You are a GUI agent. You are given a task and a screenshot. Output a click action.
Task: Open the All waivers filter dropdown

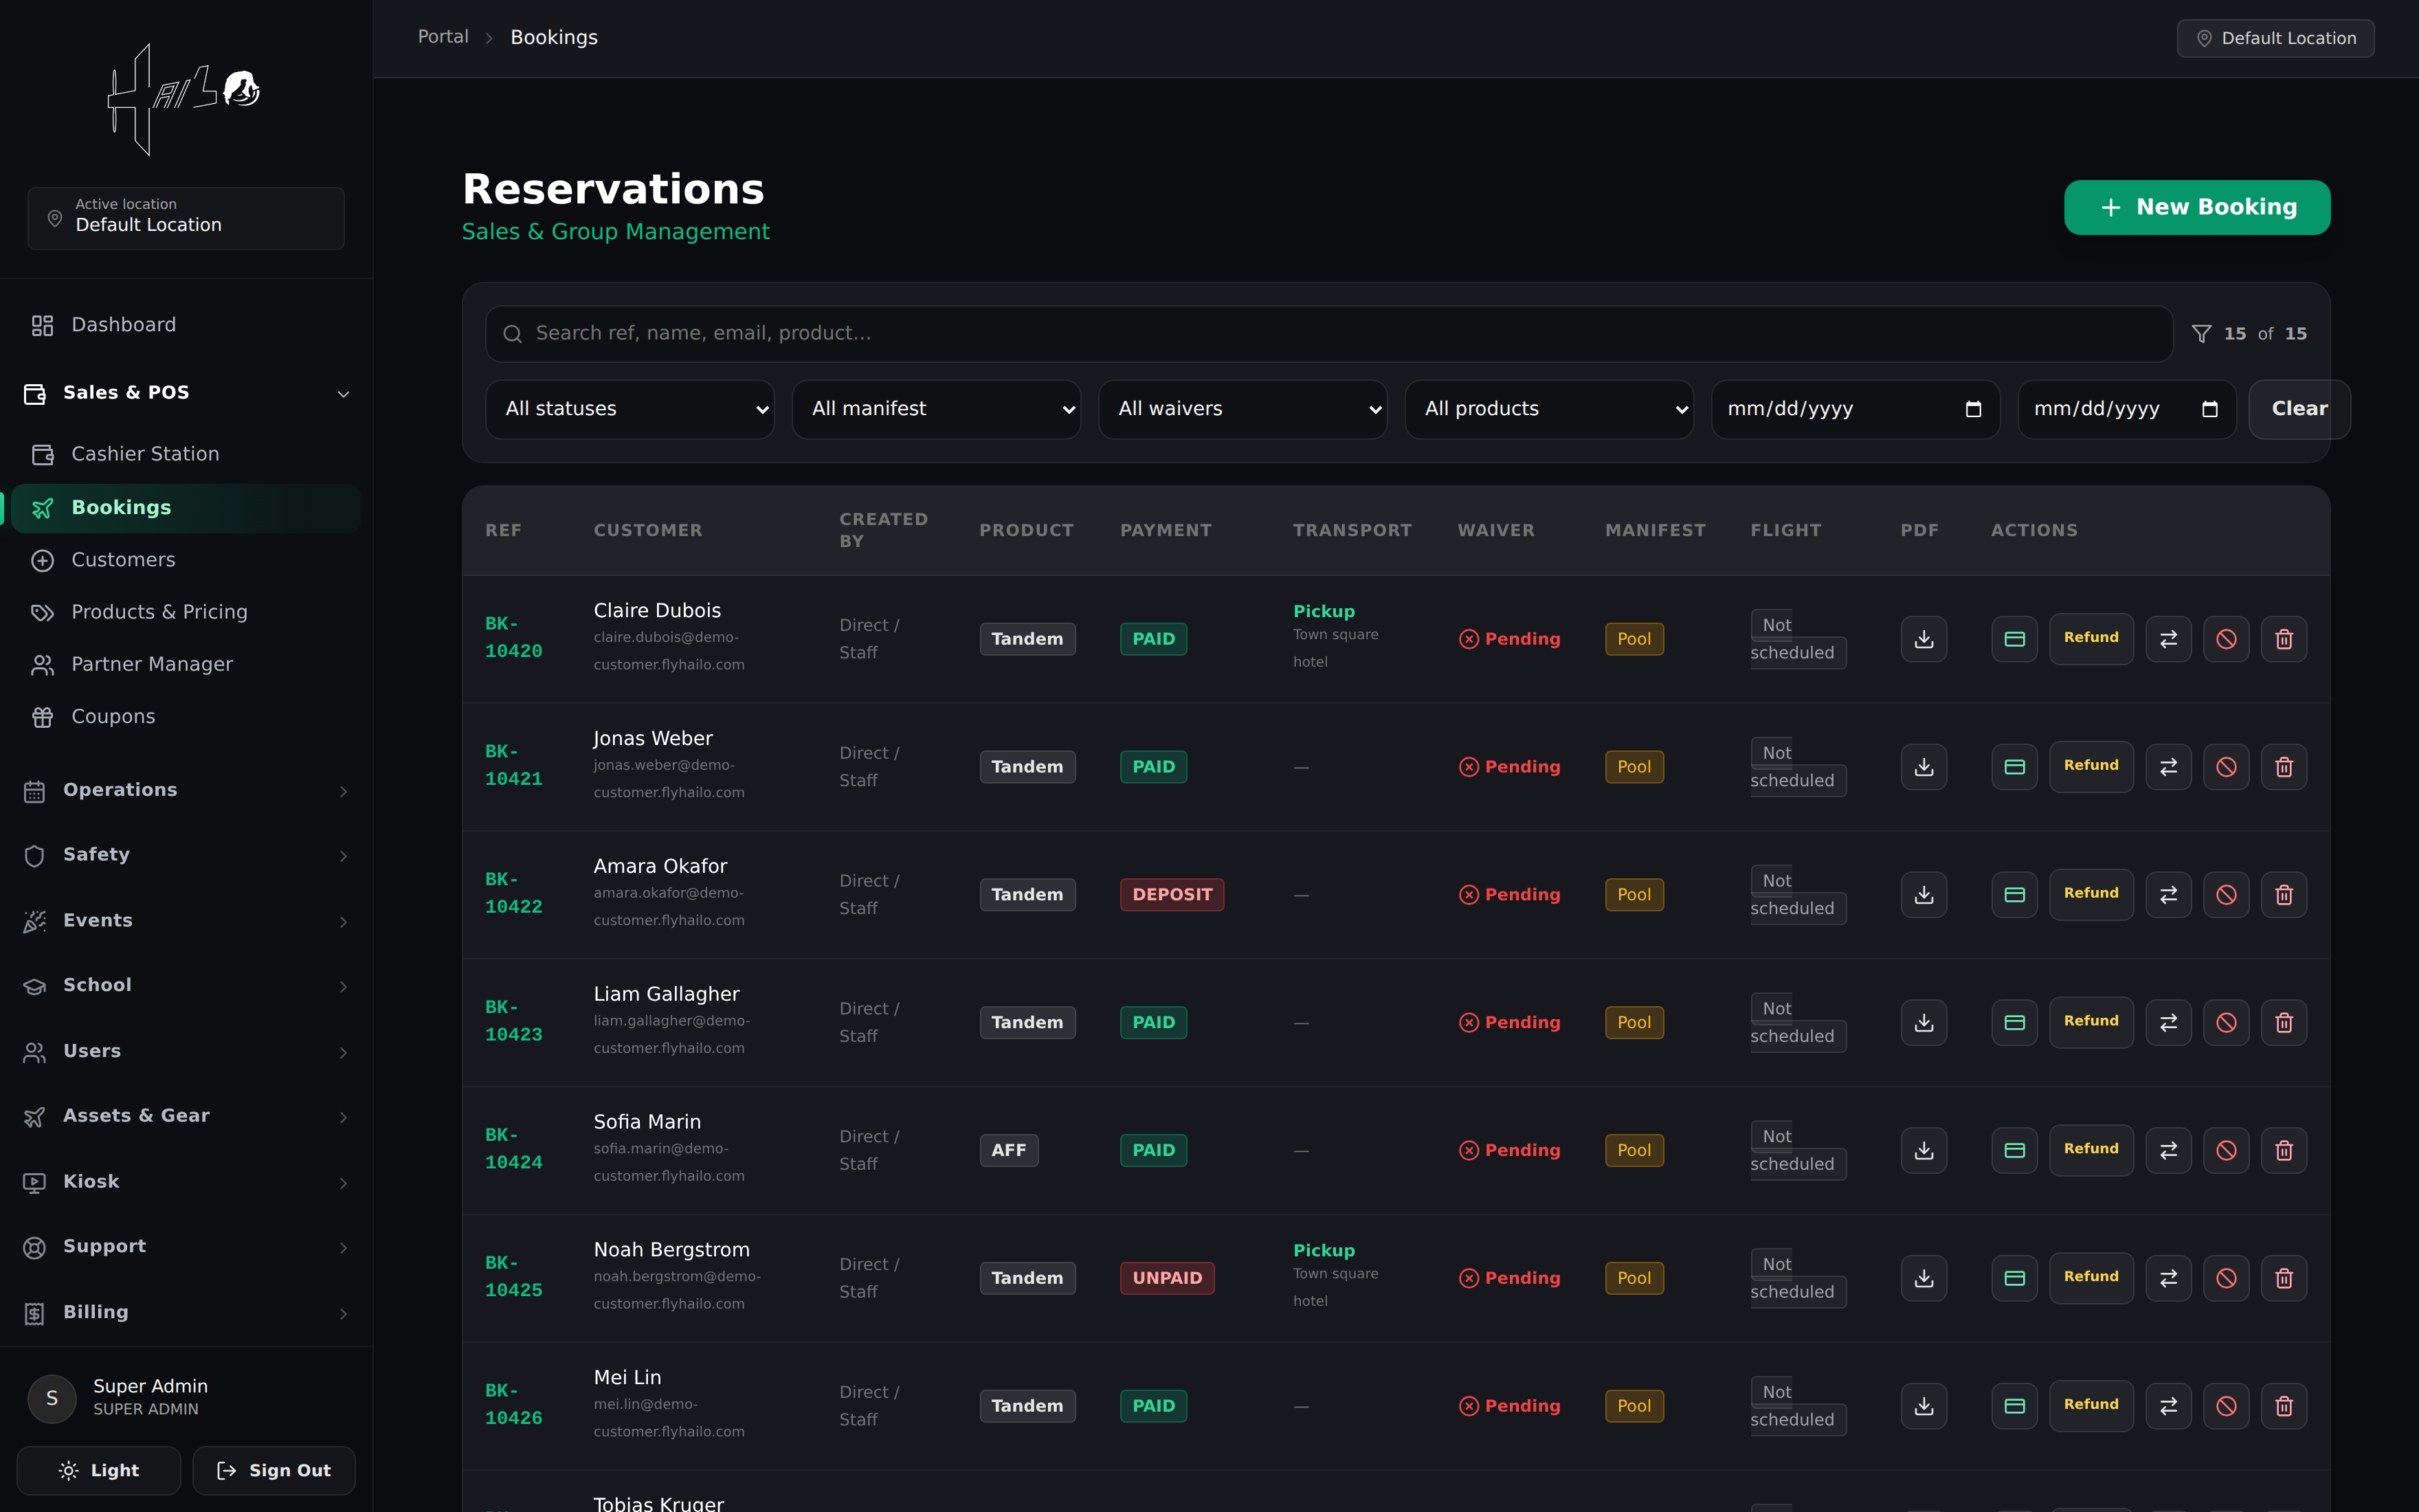coord(1242,409)
